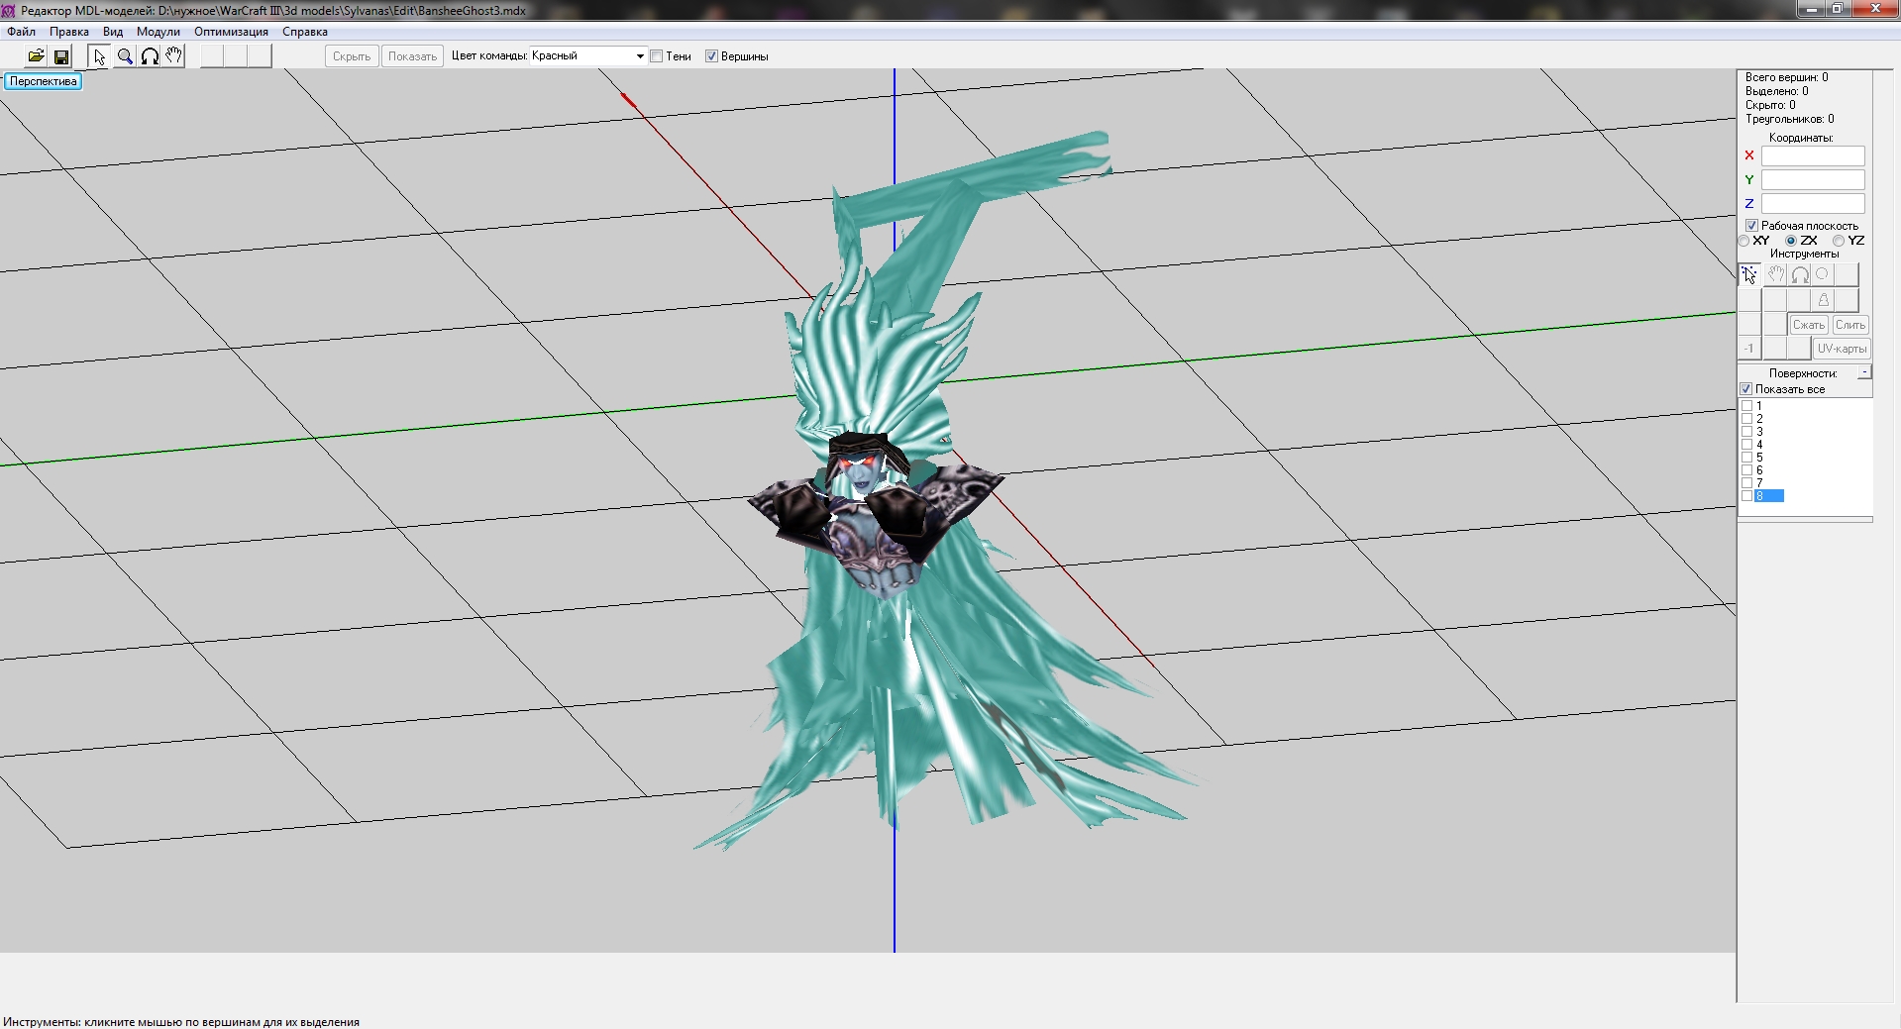Select the arrow pointer tool in toolbar
The width and height of the screenshot is (1901, 1029).
pyautogui.click(x=99, y=56)
